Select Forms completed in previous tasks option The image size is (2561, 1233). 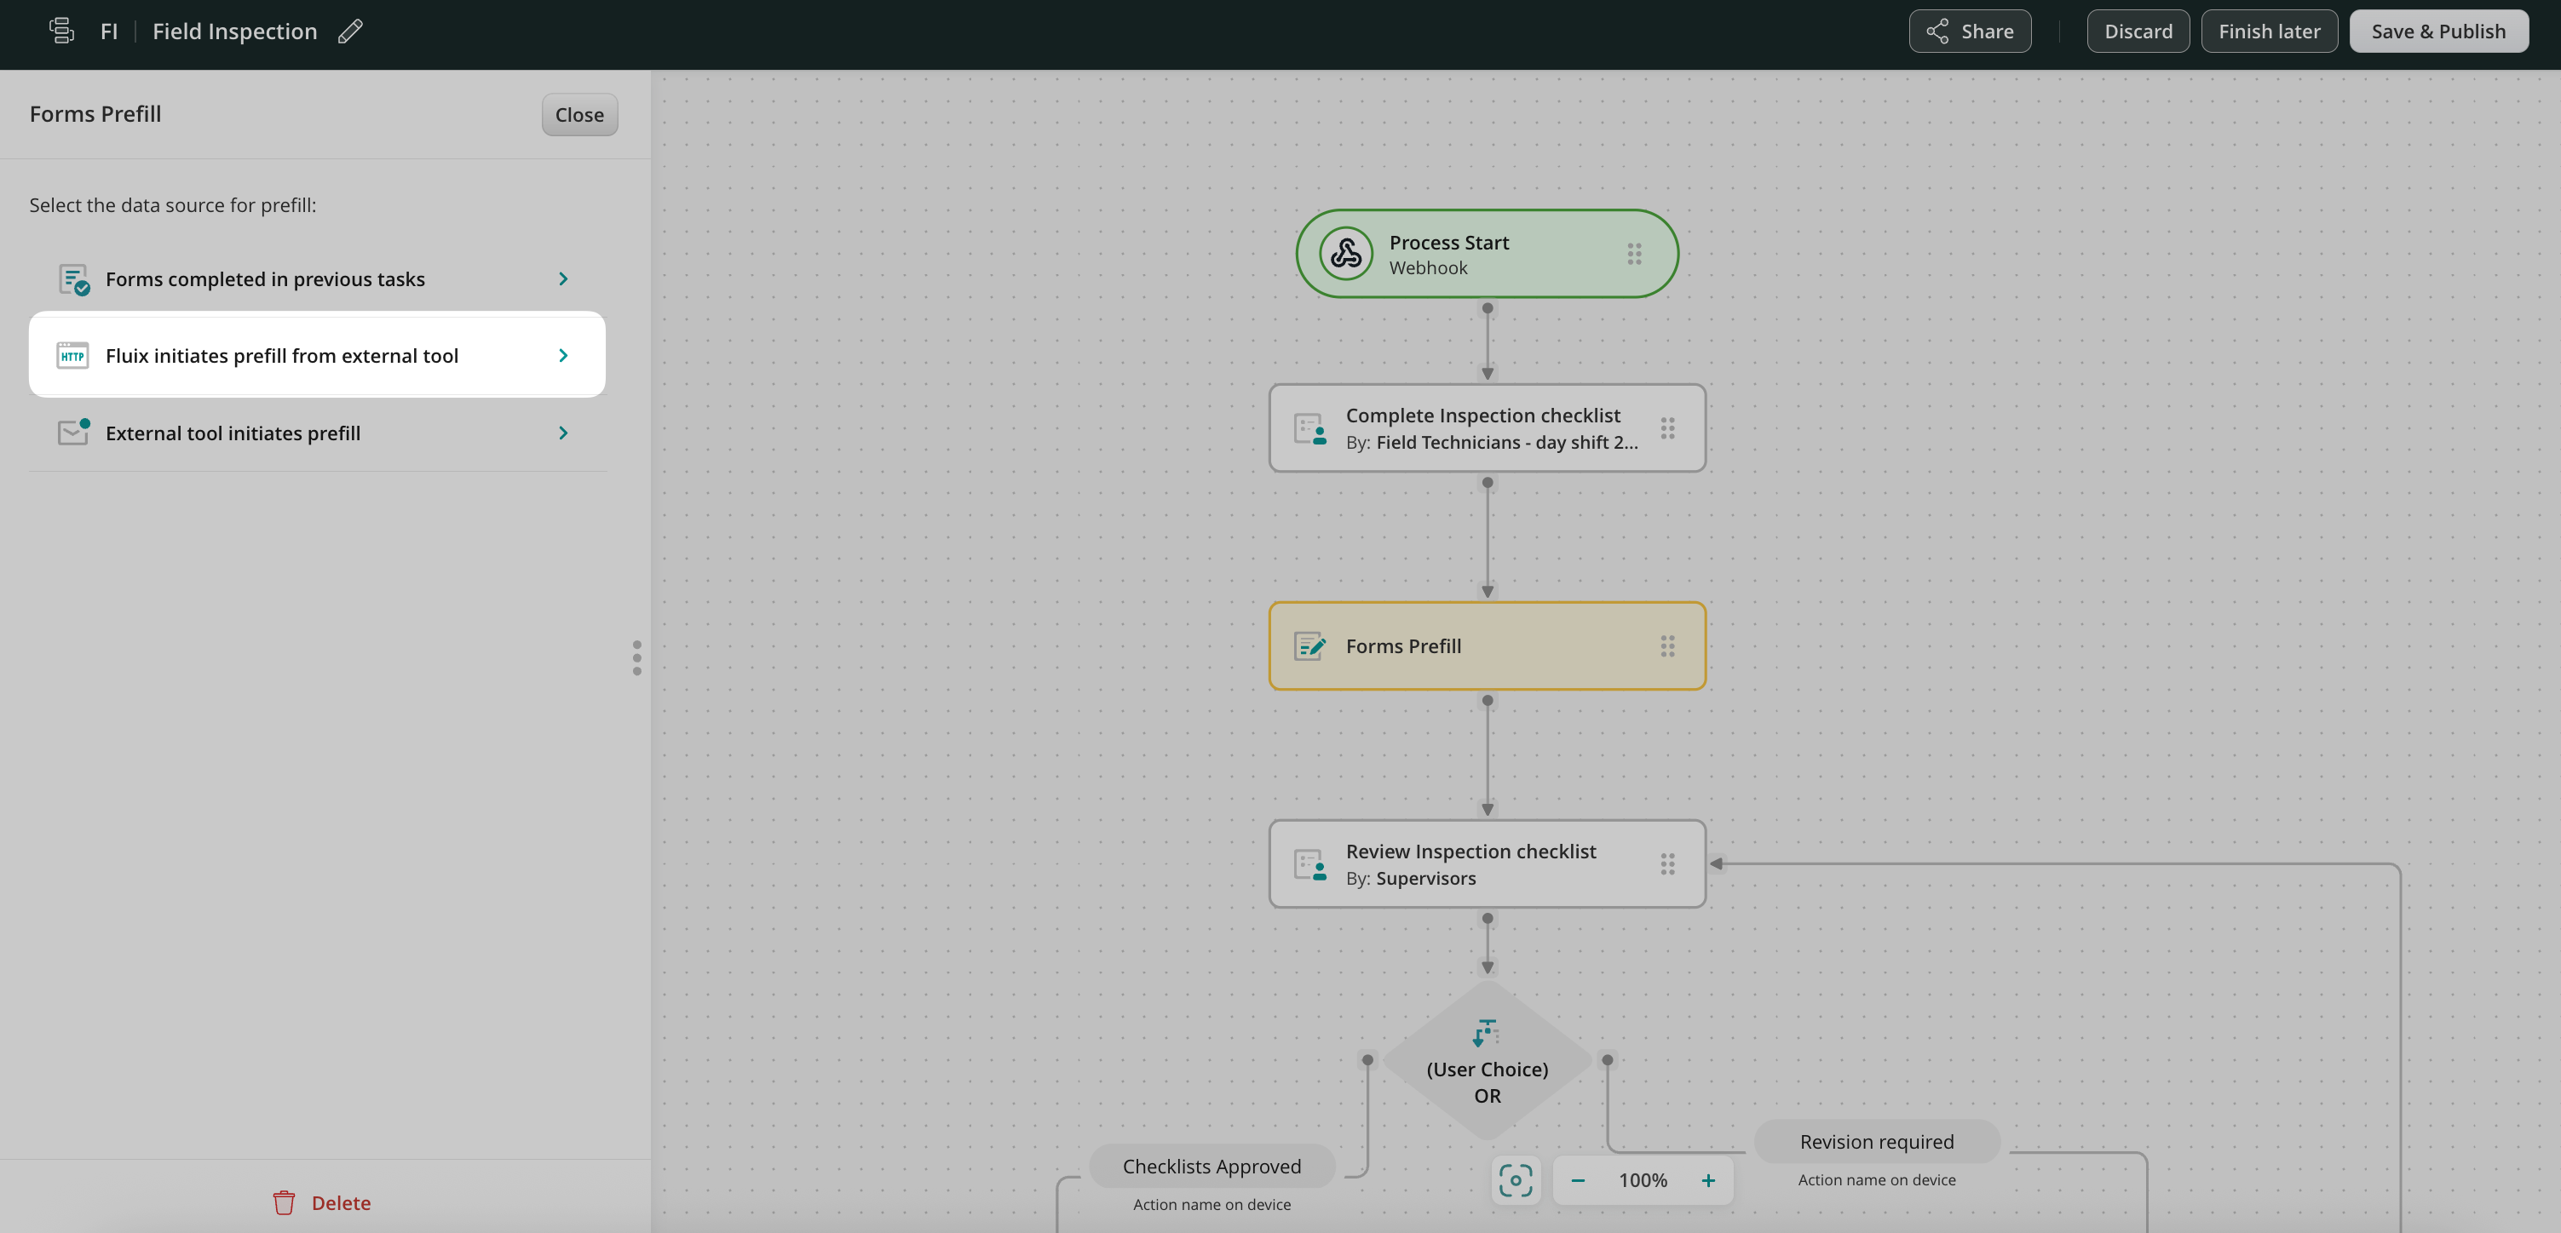264,279
